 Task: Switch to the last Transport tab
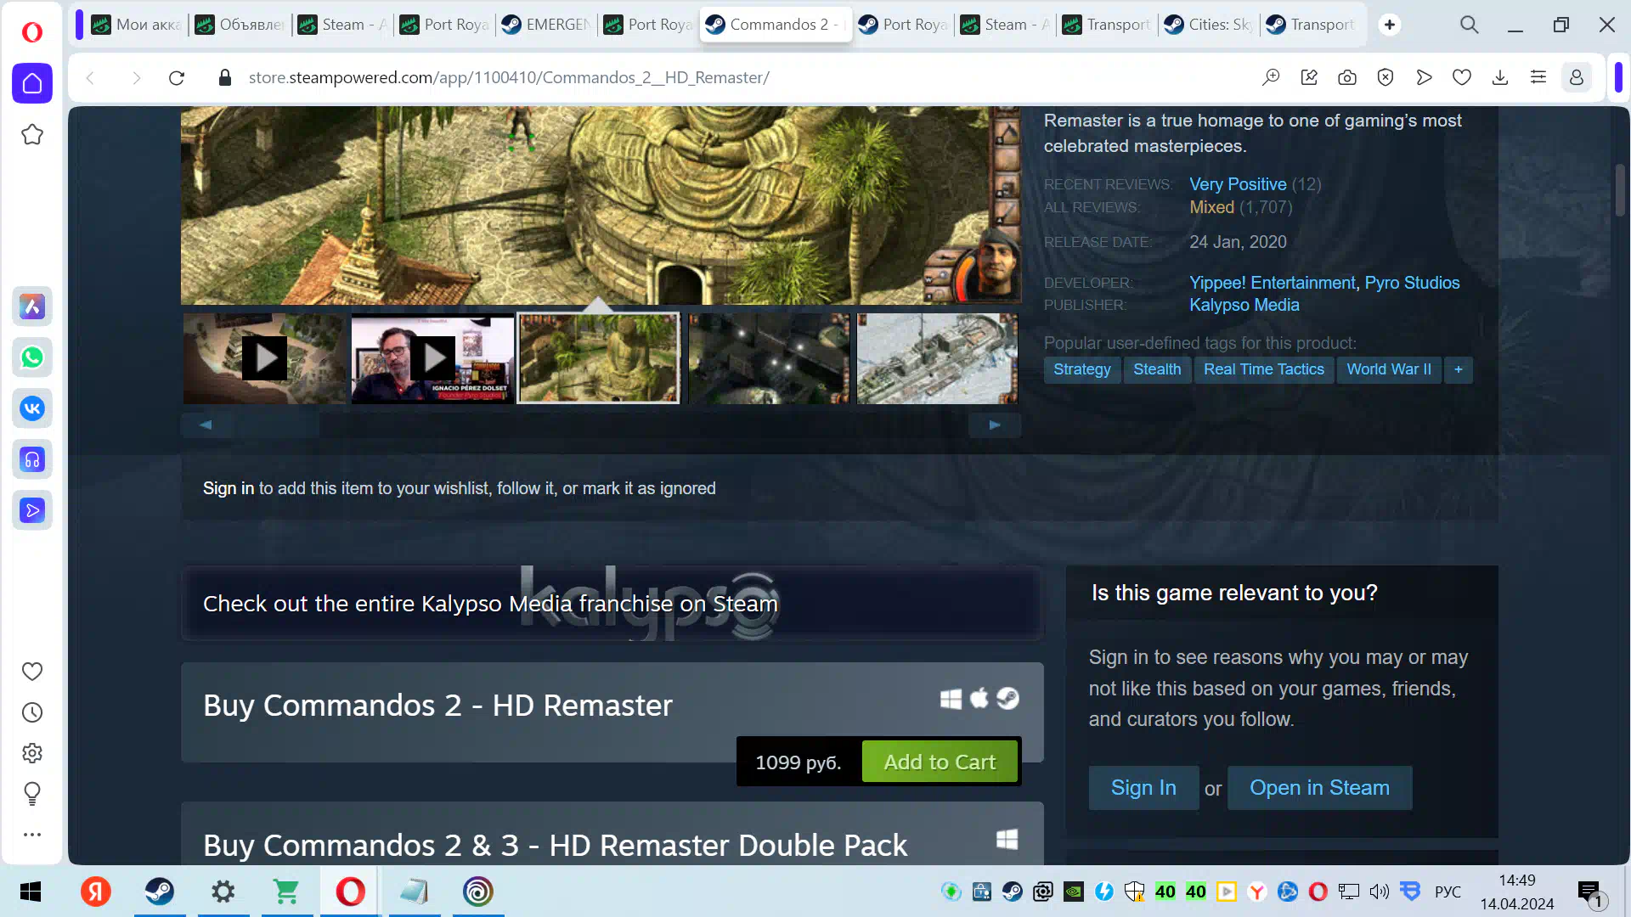click(1311, 25)
